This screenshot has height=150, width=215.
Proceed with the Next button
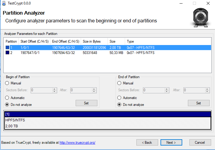[x=171, y=143]
